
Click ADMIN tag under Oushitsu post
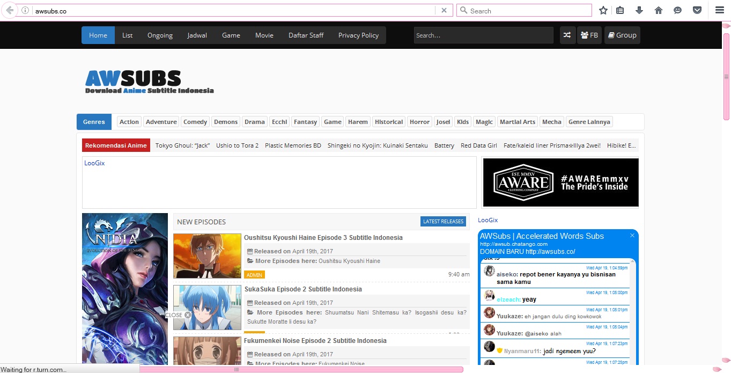point(254,275)
